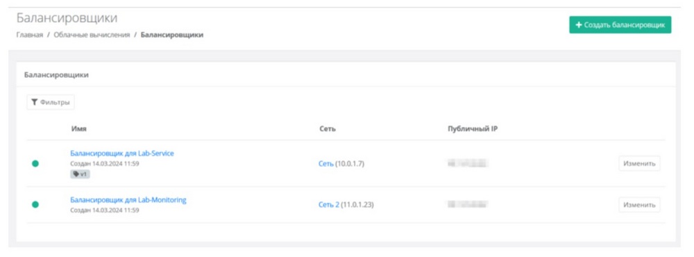694x257 pixels.
Task: Click the Публичный IP column header
Action: pos(473,129)
